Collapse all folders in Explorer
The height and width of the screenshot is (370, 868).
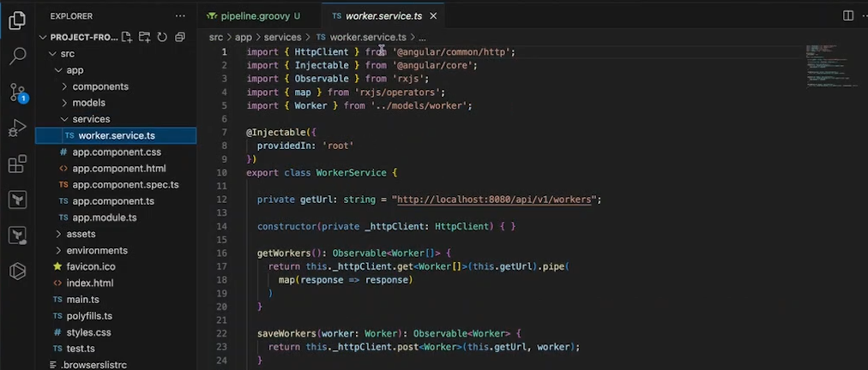click(180, 37)
